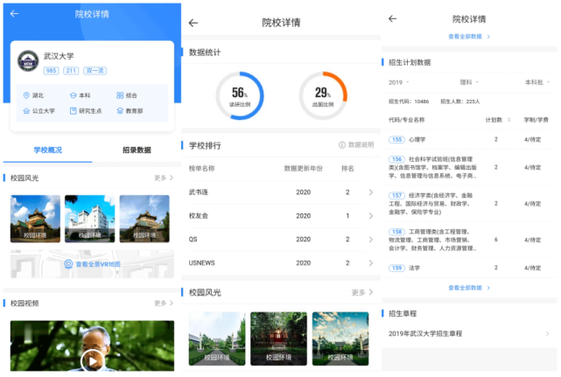Open red-door 校园环境 photo
This screenshot has height=377, width=561.
pyautogui.click(x=278, y=339)
